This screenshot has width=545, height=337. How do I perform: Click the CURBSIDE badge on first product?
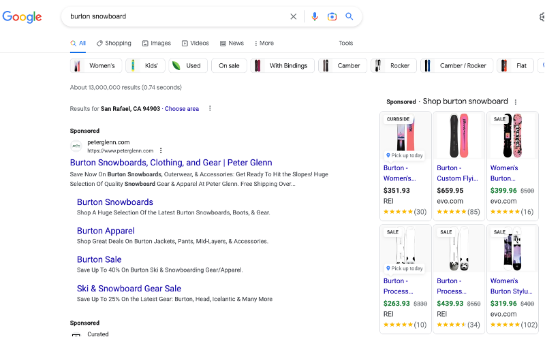coord(398,119)
